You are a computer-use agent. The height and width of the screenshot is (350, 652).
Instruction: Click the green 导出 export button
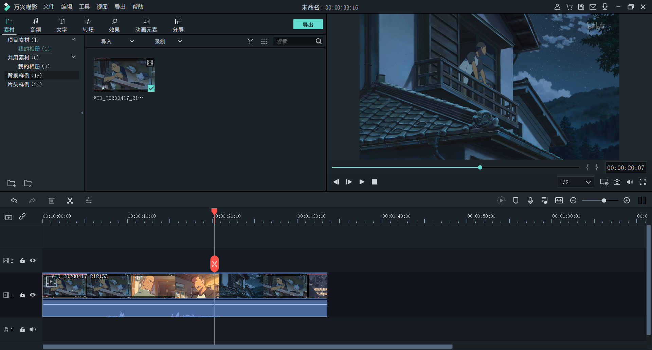pyautogui.click(x=308, y=24)
